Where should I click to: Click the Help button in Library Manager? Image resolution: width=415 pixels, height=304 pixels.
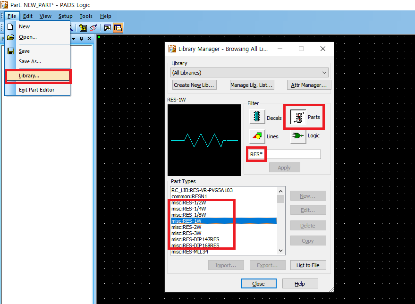[x=300, y=284]
